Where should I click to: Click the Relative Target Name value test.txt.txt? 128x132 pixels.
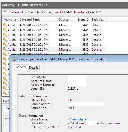tap(74, 127)
